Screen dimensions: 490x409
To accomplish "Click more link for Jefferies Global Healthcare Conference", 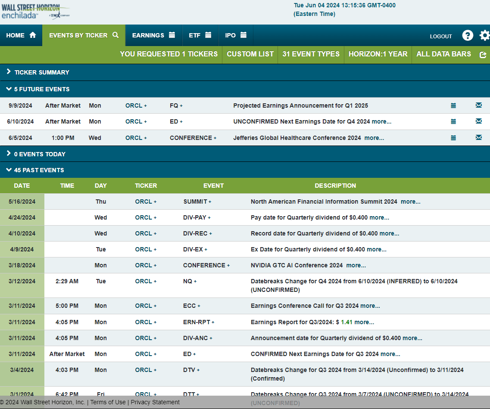I will [374, 138].
